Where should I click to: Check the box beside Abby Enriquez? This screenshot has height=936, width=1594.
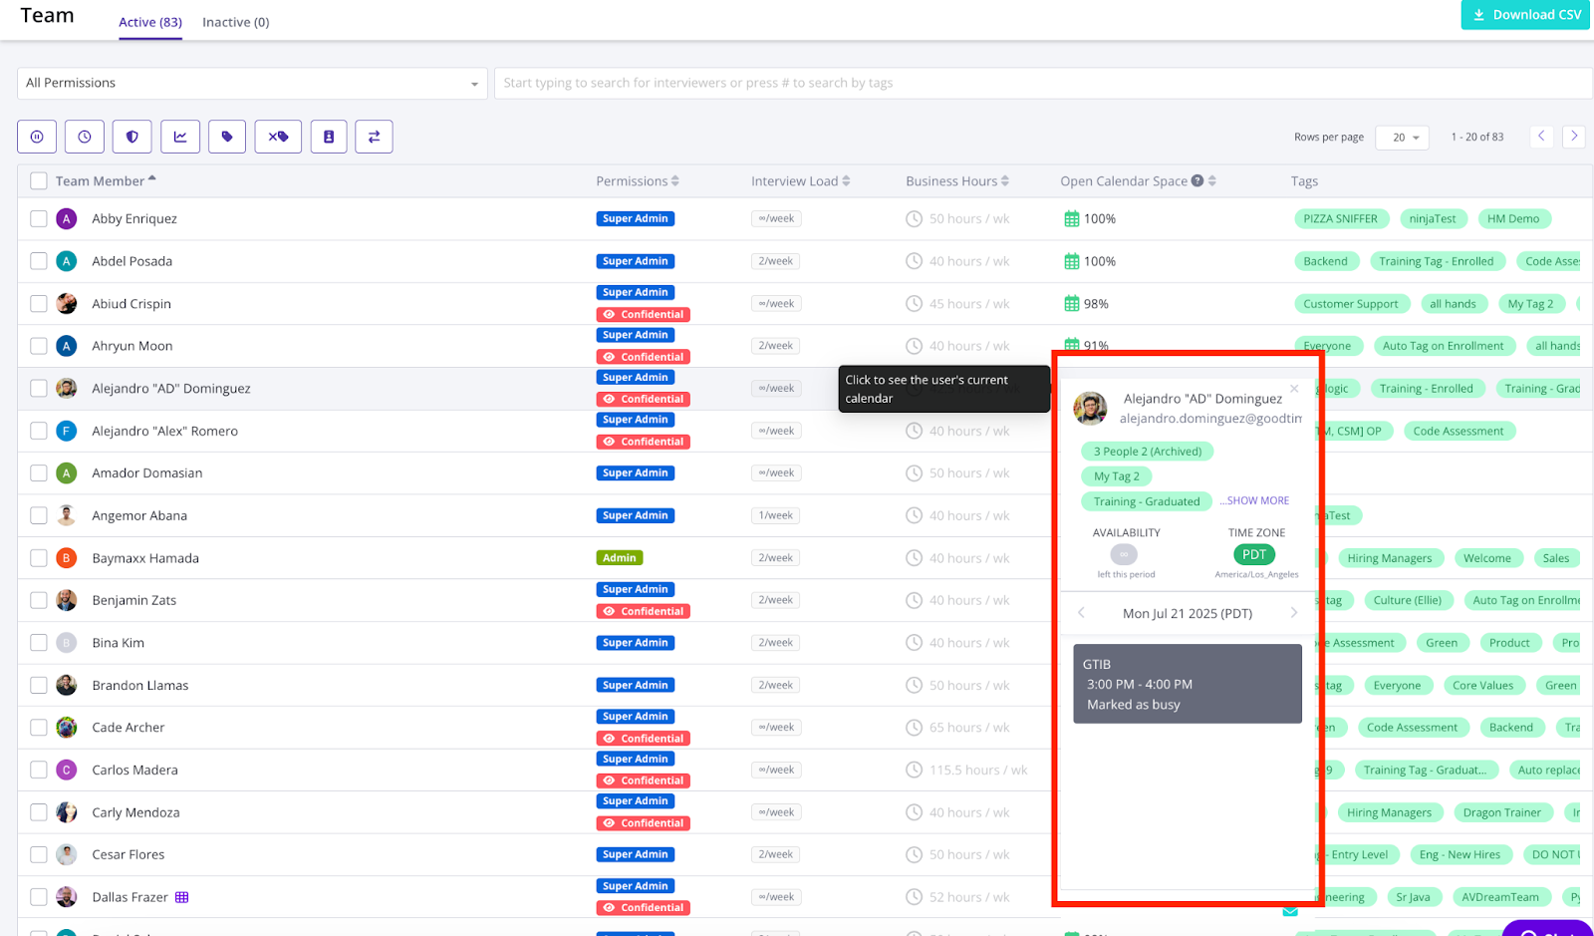pos(39,219)
